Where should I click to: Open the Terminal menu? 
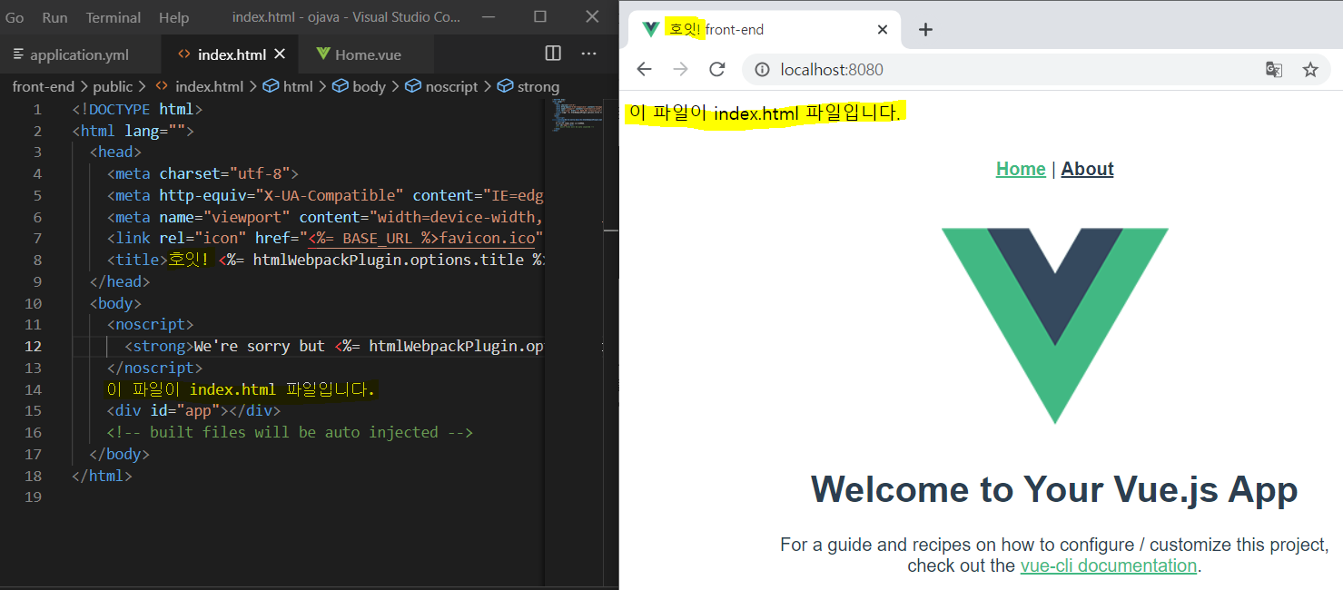click(114, 17)
